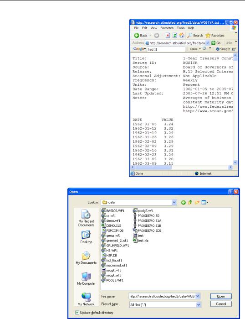Viewport: 245px width, 319px height.
Task: Click the Google search field containing fred II
Action: (166, 49)
